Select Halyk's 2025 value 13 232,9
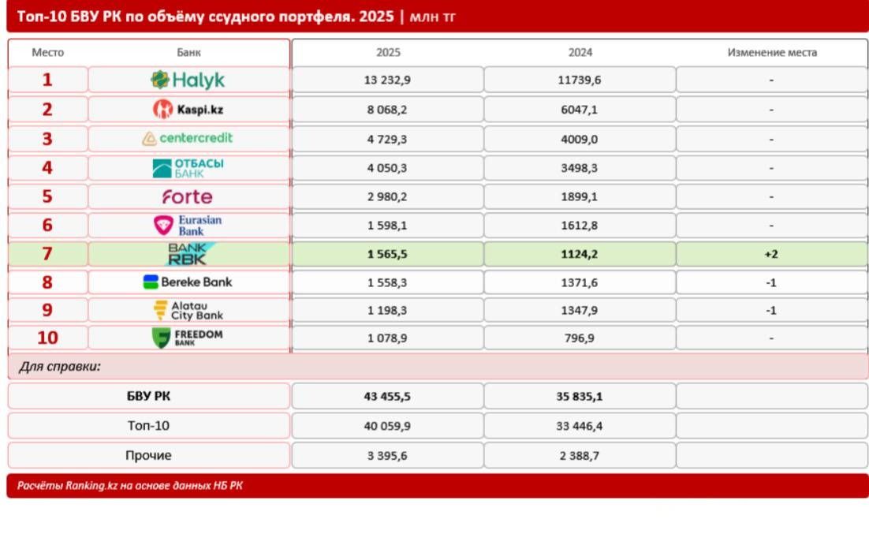 pos(387,80)
